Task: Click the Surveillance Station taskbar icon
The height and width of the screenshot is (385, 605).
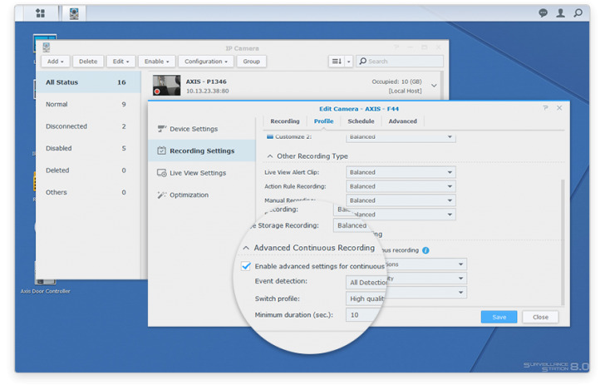Action: [74, 13]
